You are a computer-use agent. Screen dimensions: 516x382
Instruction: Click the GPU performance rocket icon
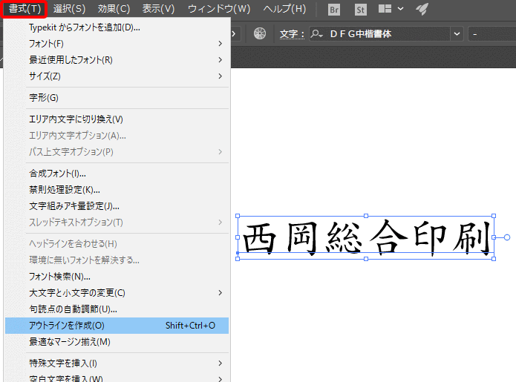point(422,9)
